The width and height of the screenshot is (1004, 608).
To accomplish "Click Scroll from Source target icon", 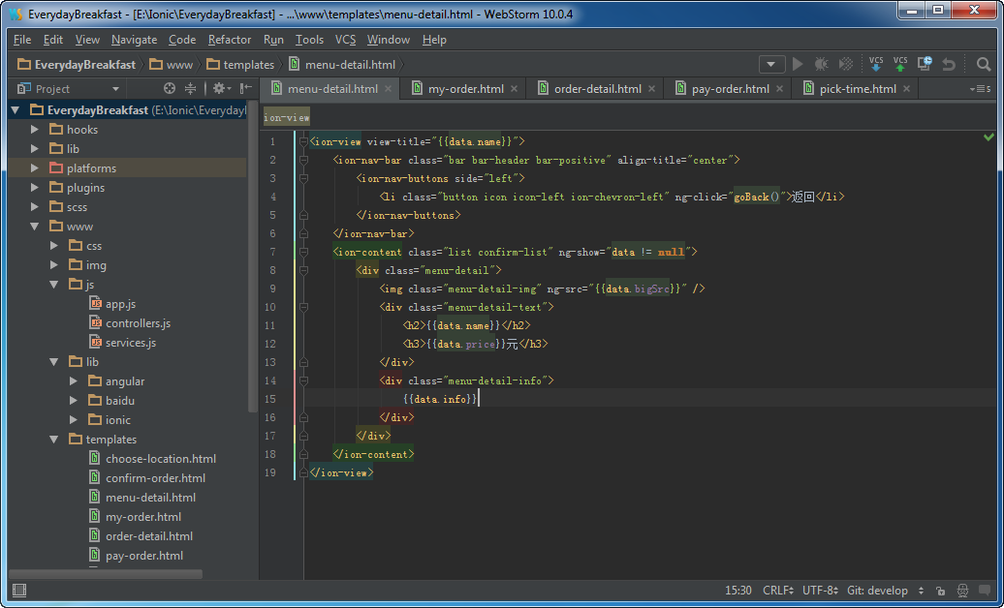I will click(x=169, y=88).
